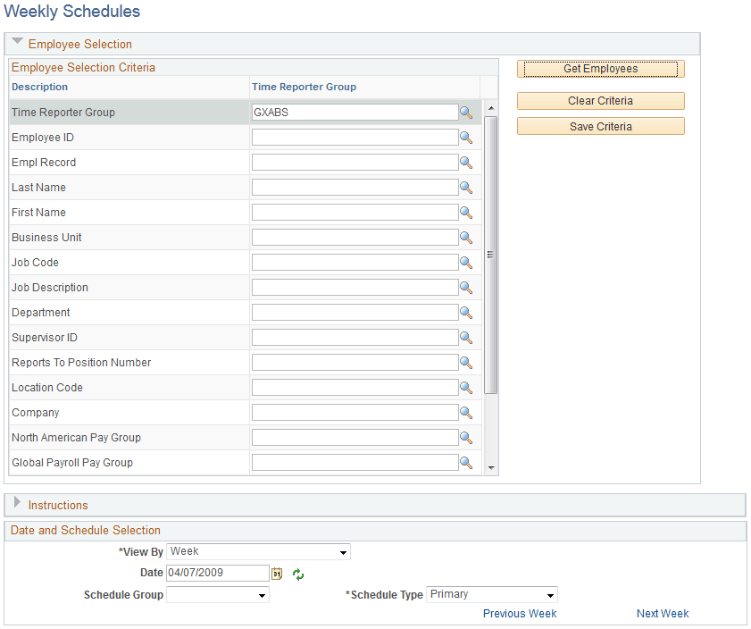Open lookup icon for Company
The height and width of the screenshot is (629, 751).
point(466,413)
